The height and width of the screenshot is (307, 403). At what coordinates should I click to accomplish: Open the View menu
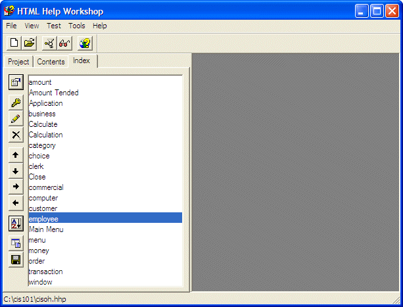click(x=32, y=26)
